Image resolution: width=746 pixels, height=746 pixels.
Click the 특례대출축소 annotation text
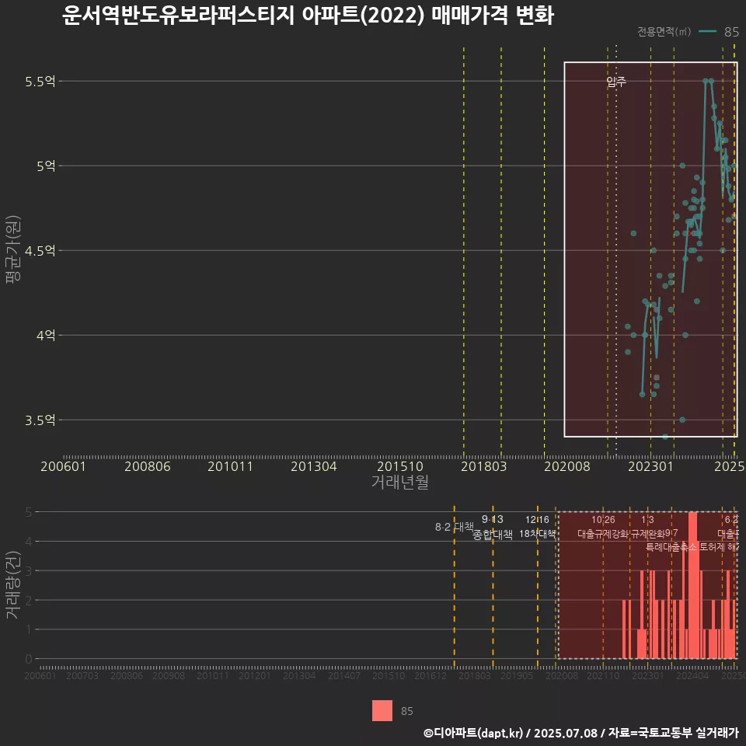click(671, 547)
